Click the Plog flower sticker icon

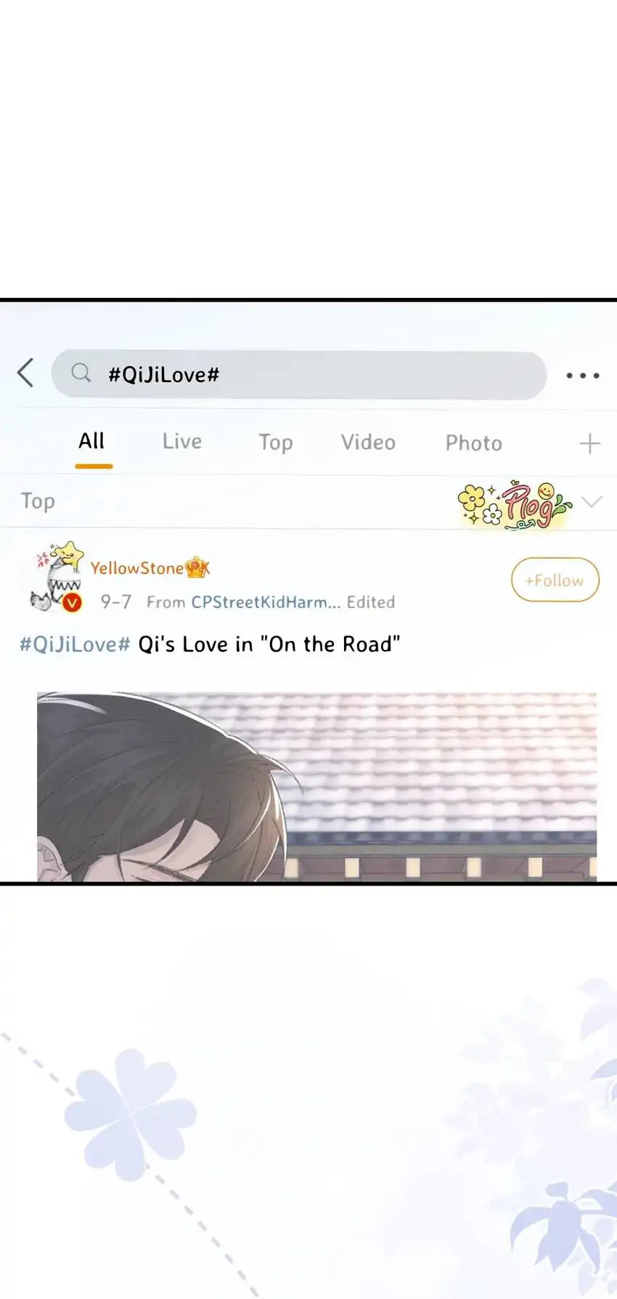pyautogui.click(x=514, y=503)
